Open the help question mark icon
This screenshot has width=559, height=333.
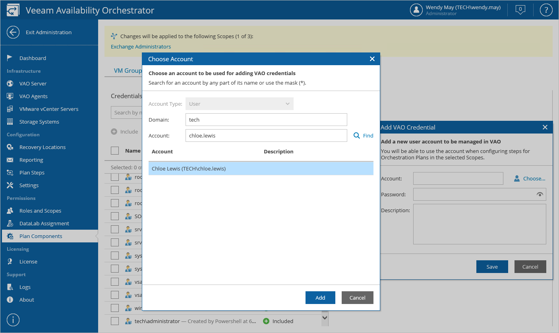[546, 10]
